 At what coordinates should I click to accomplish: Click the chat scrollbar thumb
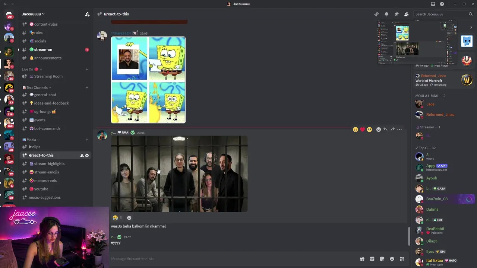(409, 236)
